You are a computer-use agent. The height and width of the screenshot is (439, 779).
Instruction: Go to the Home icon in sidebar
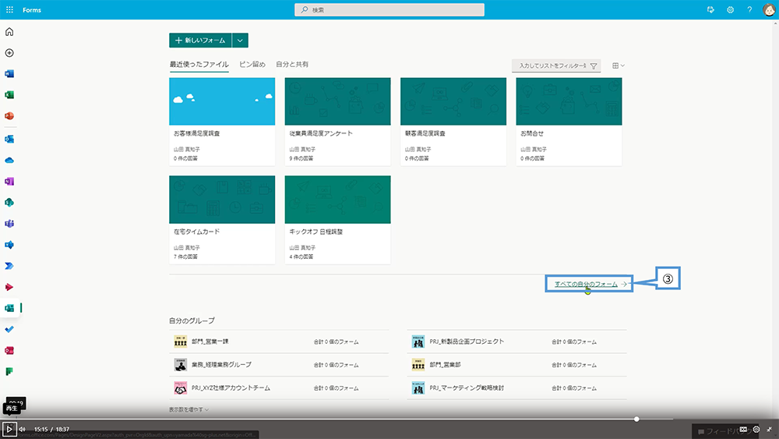click(x=9, y=32)
